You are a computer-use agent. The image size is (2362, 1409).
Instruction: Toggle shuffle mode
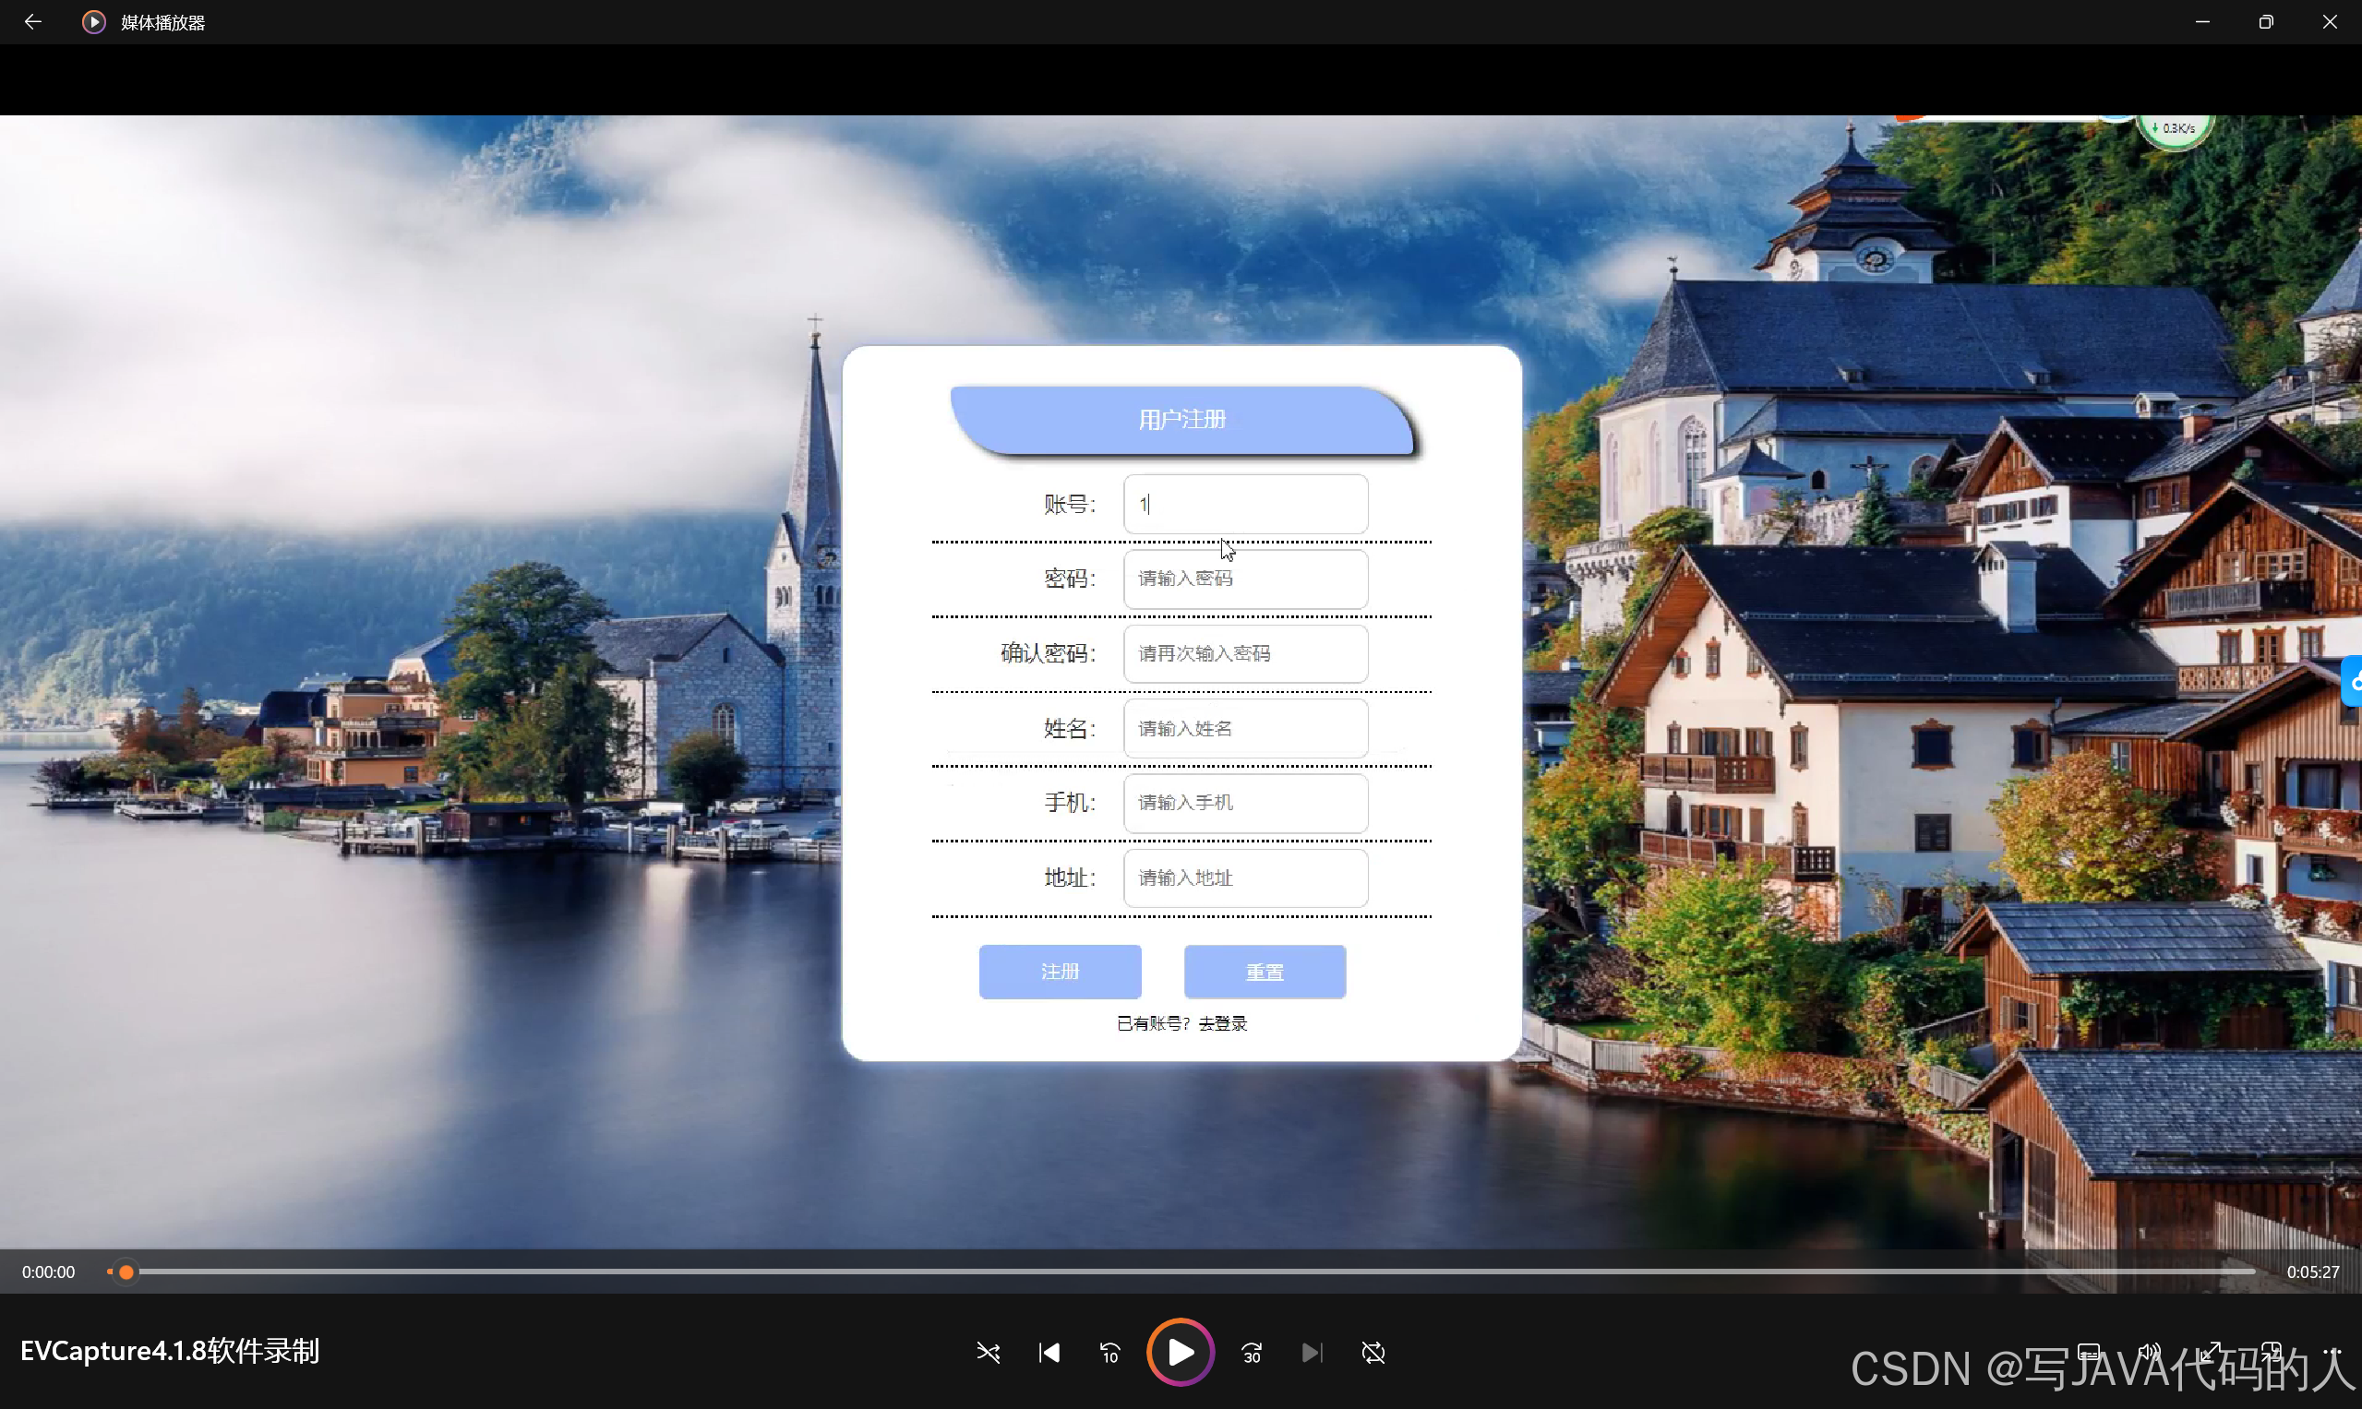click(x=988, y=1352)
